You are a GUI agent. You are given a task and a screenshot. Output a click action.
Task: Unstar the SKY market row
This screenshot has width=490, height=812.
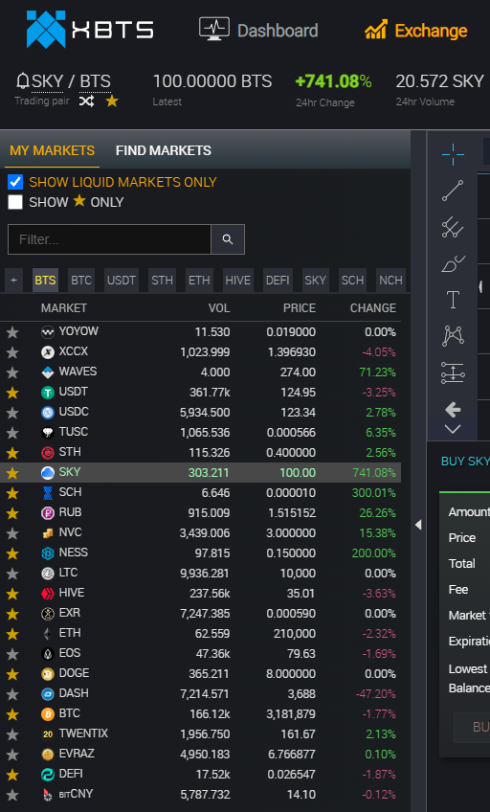click(x=12, y=473)
